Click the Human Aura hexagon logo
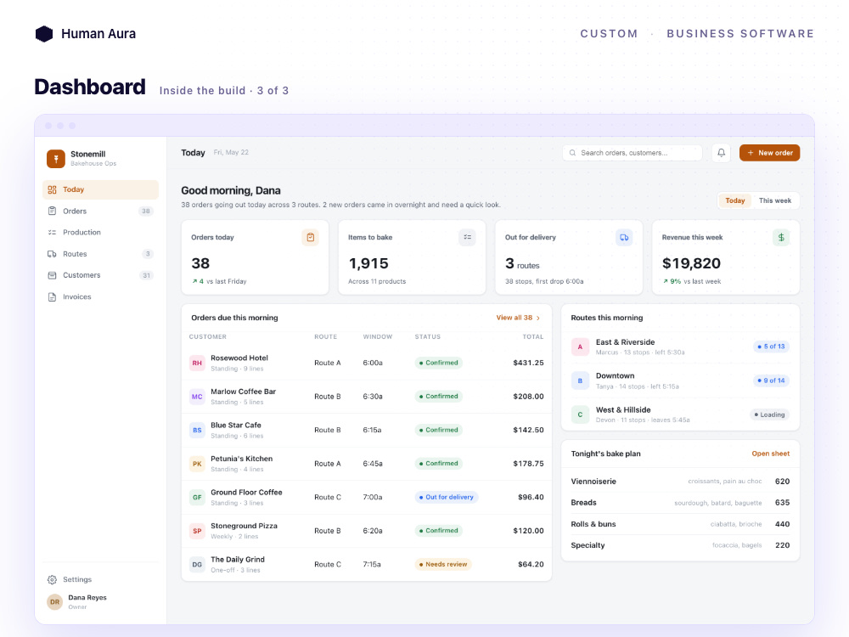 tap(44, 34)
